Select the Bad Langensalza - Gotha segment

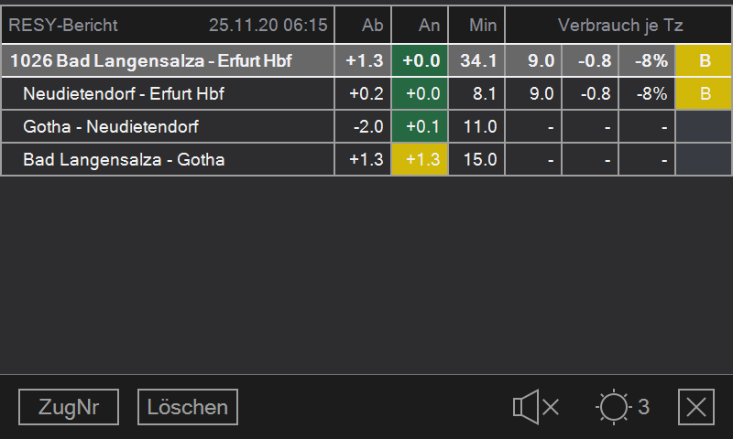tap(366, 159)
